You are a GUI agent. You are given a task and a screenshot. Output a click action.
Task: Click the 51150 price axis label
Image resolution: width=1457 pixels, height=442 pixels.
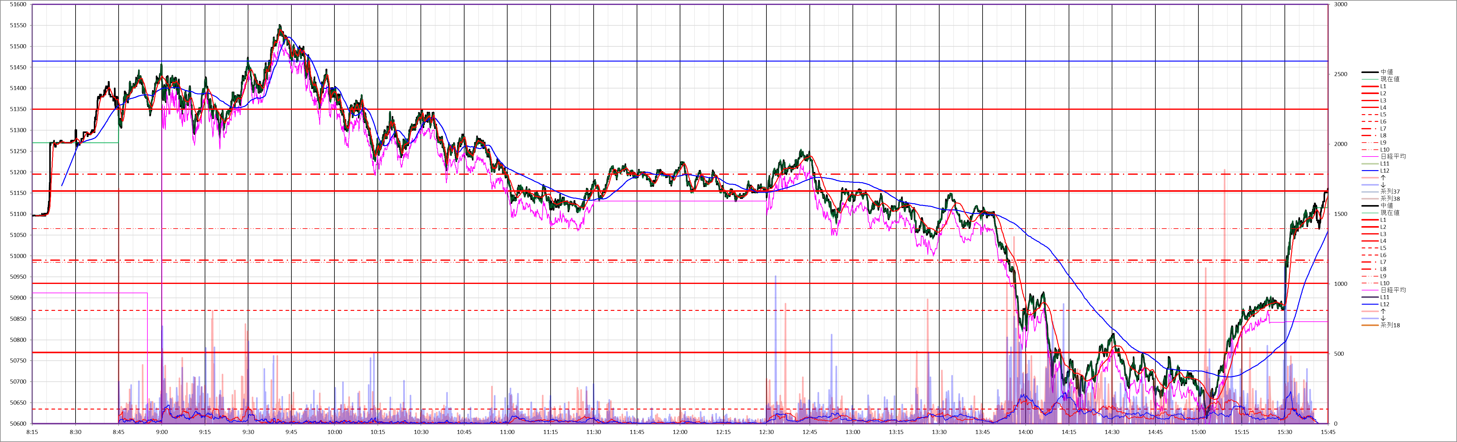point(18,193)
